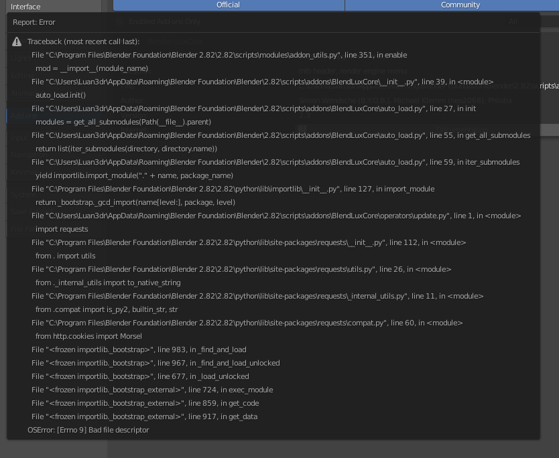Click the exec_module line 724 entry
The width and height of the screenshot is (559, 458).
click(152, 390)
